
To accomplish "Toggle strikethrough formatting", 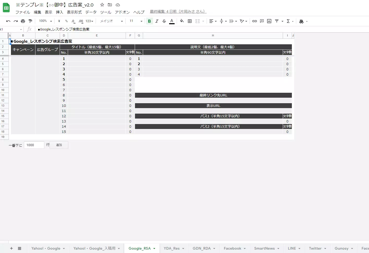I will [164, 21].
